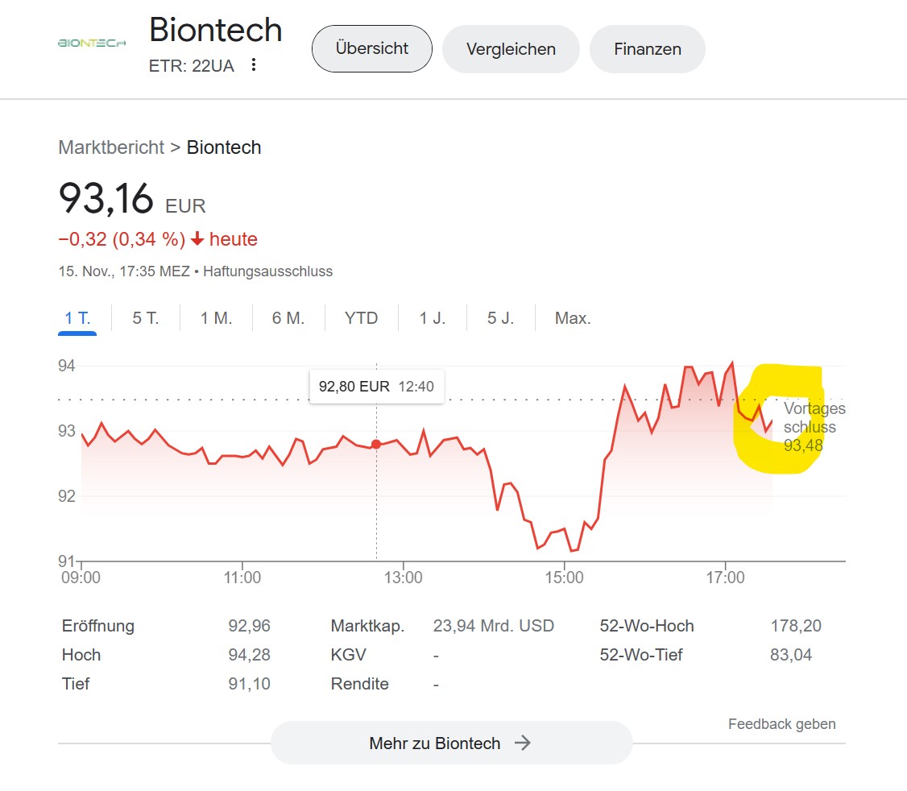
Task: Select the 1 T. time range
Action: coord(77,318)
